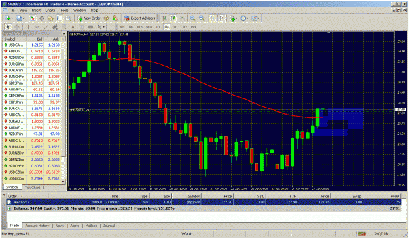Click the Zoom Out magnifier icon

click(202, 18)
